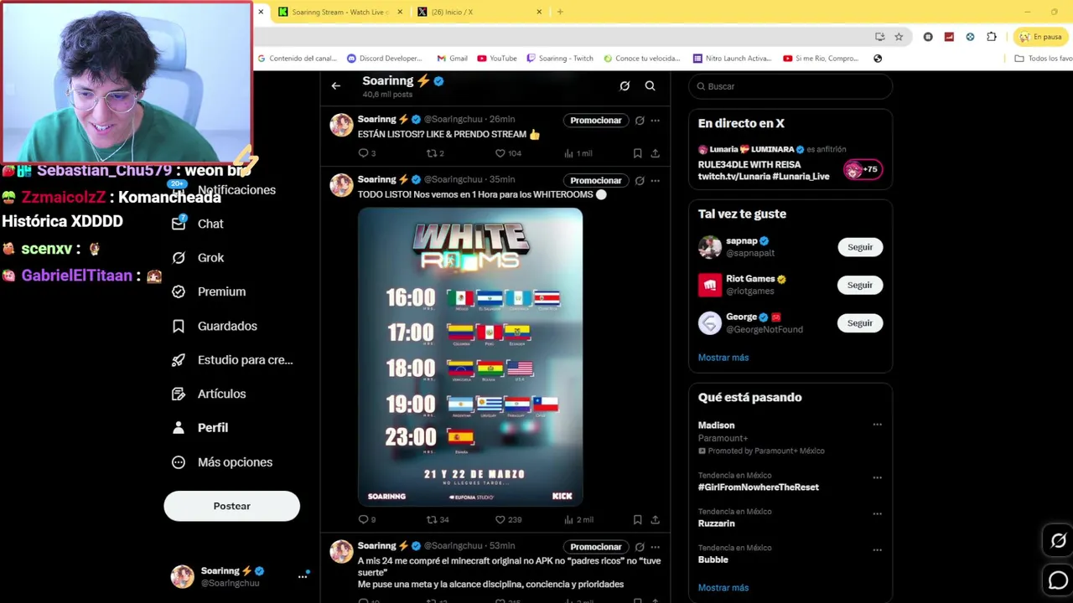Click Mostrar más under Tal vez te guste
The width and height of the screenshot is (1073, 603).
pos(723,358)
